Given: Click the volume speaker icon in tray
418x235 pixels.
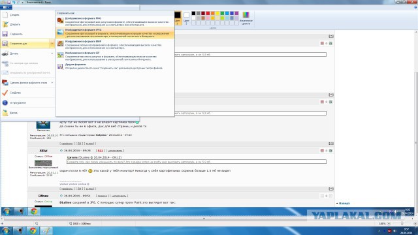Looking at the screenshot, I should 394,230.
